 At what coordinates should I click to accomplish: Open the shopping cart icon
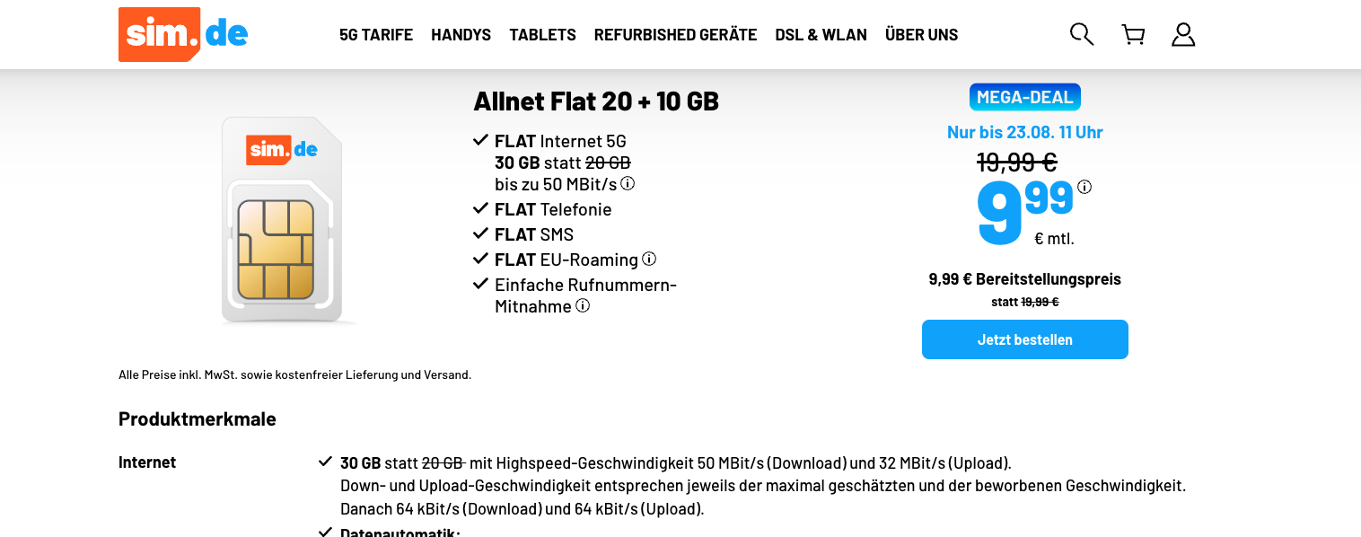(x=1133, y=35)
